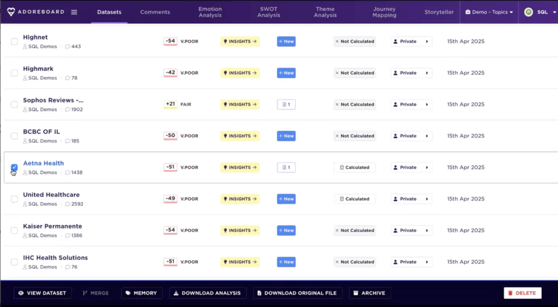The width and height of the screenshot is (558, 307).
Task: Open the Comments tab
Action: pos(155,12)
